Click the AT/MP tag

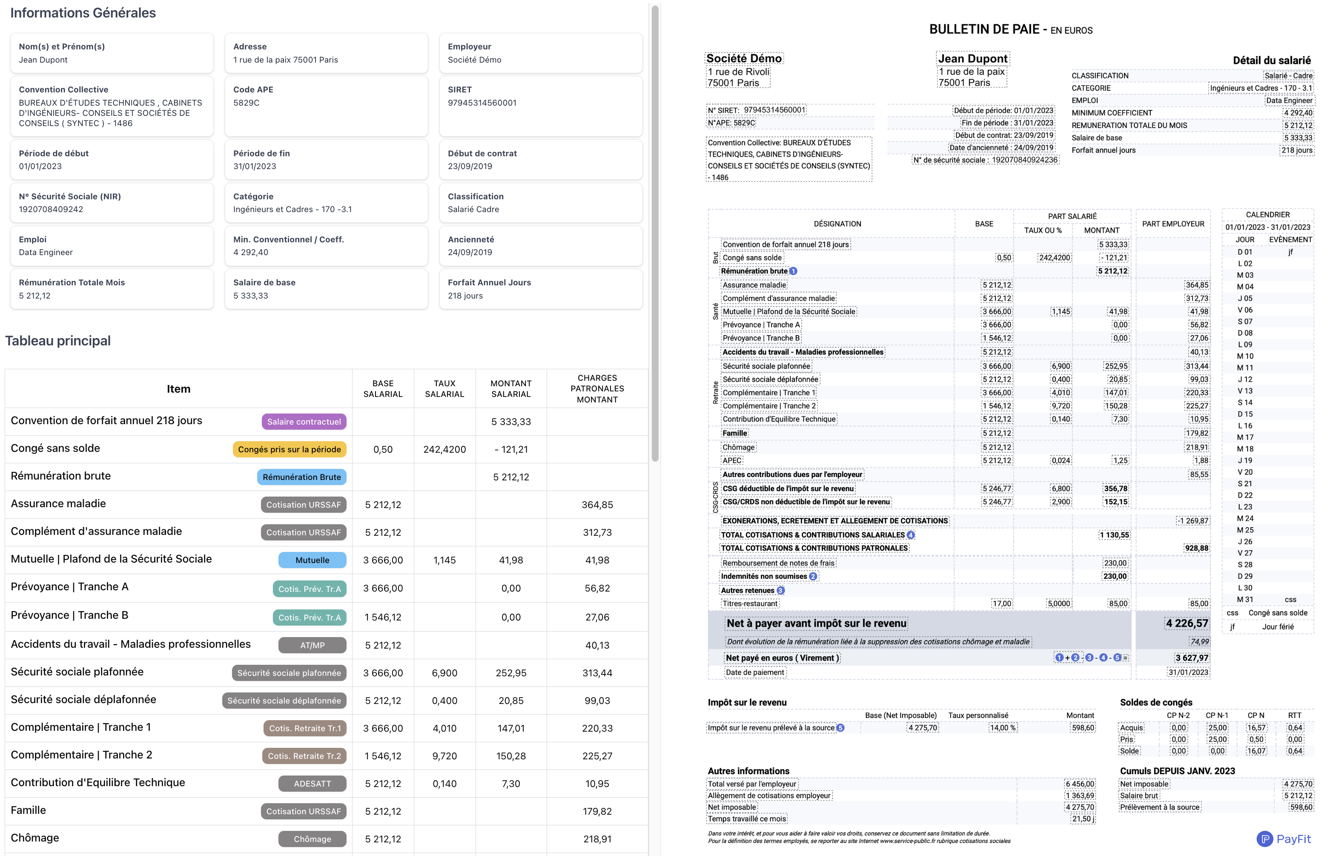click(312, 645)
